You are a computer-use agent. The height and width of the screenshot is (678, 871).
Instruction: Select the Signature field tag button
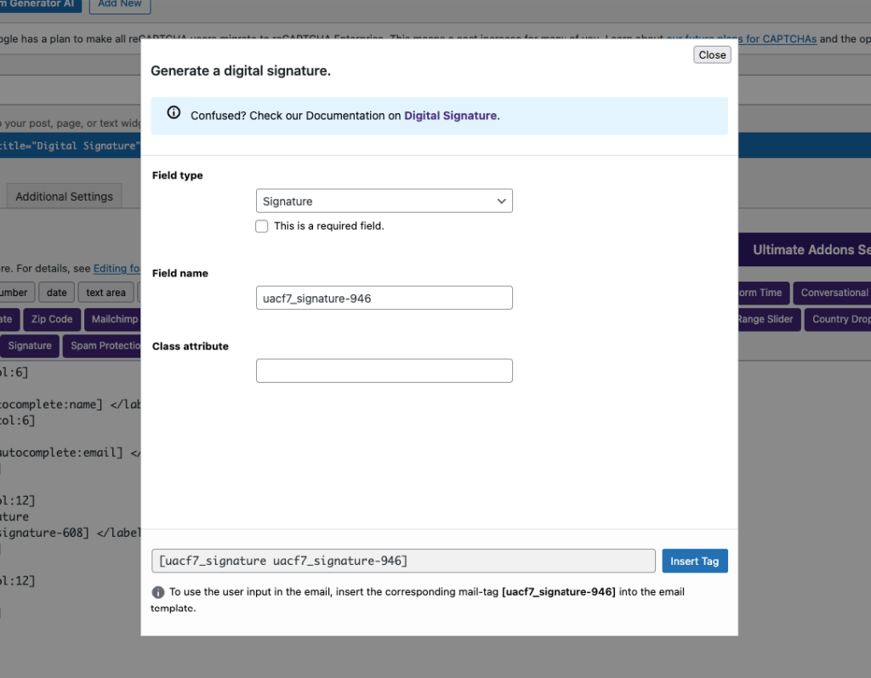click(29, 345)
